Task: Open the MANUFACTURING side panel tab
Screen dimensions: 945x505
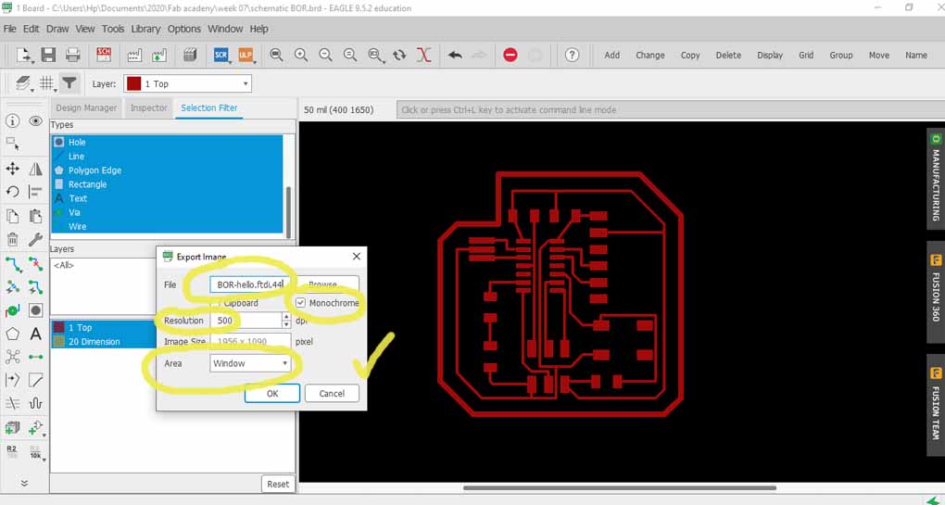Action: tap(936, 179)
